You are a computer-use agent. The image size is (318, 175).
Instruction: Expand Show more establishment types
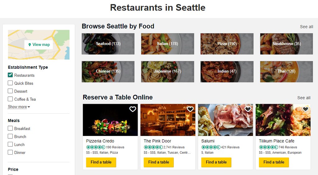point(19,107)
